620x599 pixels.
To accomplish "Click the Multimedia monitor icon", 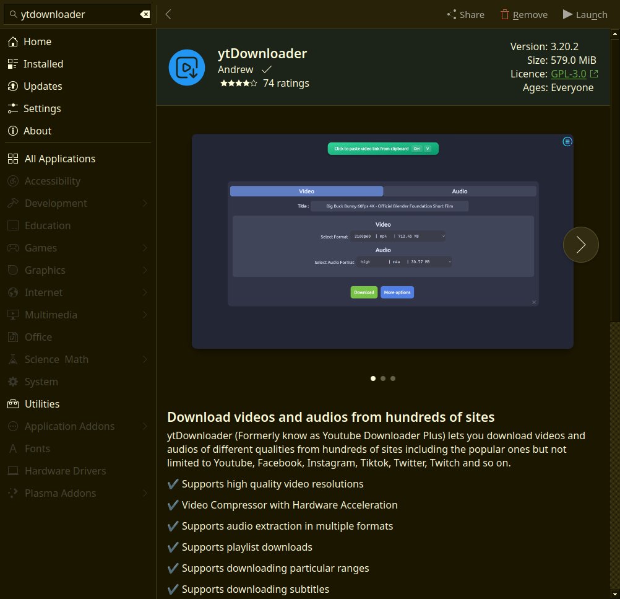I will [13, 315].
